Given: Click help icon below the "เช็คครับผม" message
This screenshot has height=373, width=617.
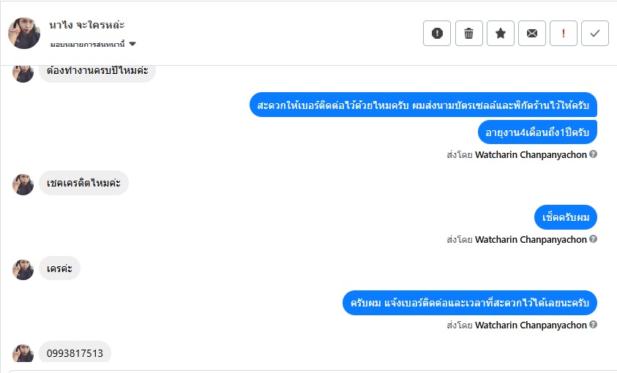Looking at the screenshot, I should [x=594, y=239].
